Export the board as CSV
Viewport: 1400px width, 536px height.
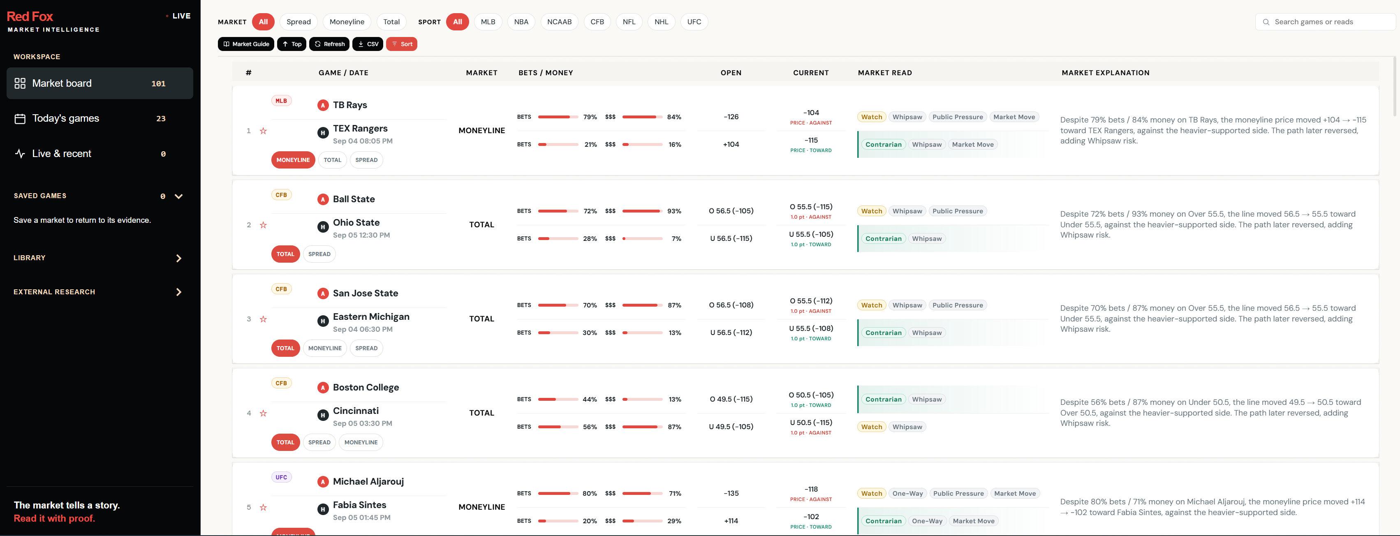[368, 44]
